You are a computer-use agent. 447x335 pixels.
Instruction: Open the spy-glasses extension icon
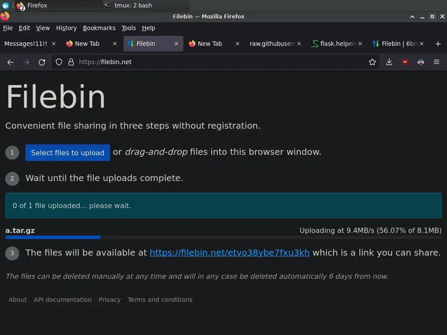(x=421, y=62)
